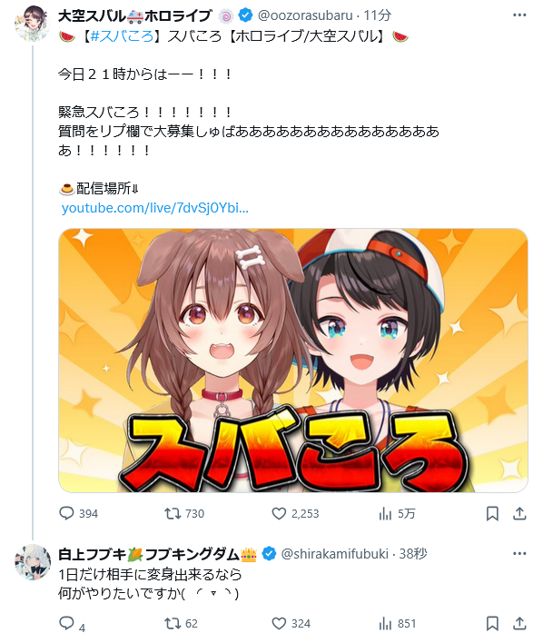Share Fubuki's reply
Image resolution: width=543 pixels, height=643 pixels.
(x=519, y=624)
